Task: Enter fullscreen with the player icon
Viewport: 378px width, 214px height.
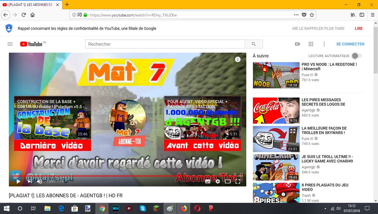Action: [x=238, y=181]
